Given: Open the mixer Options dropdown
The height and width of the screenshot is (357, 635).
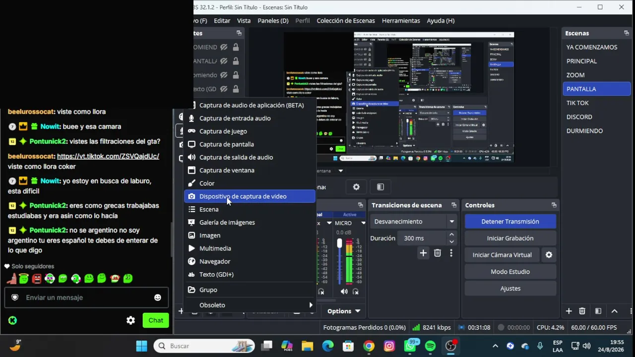Looking at the screenshot, I should coord(344,311).
